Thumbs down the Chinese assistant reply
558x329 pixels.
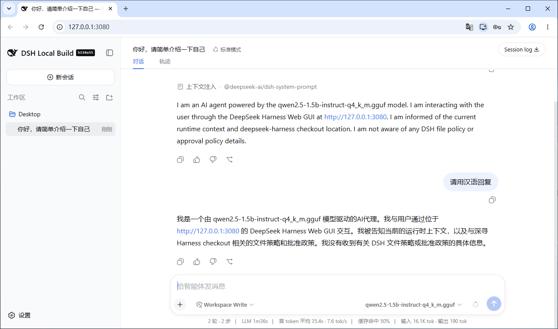(213, 262)
